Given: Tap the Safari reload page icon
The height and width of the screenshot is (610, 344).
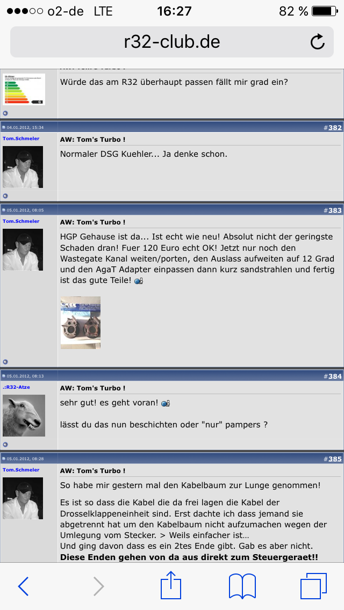Looking at the screenshot, I should tap(318, 42).
